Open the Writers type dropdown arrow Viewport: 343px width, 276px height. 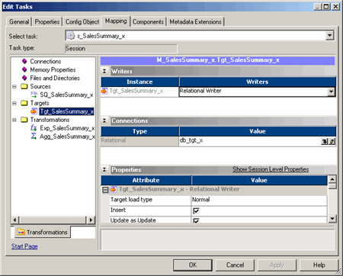click(x=331, y=91)
